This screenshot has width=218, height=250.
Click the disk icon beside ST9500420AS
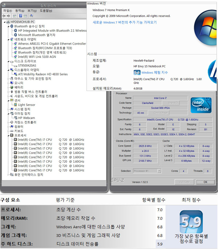pos(16,66)
